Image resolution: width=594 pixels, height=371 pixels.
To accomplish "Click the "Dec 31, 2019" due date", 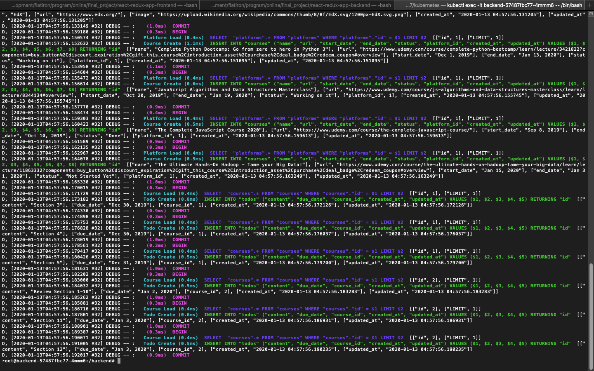I will click(129, 263).
